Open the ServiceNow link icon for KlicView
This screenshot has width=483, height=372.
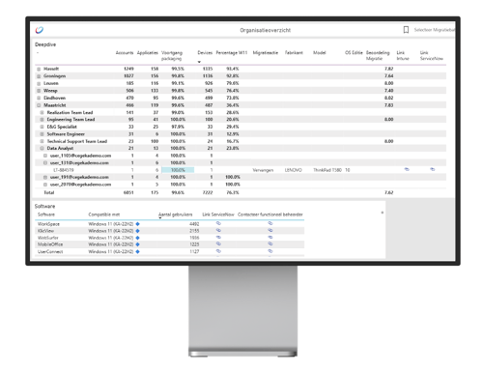218,230
